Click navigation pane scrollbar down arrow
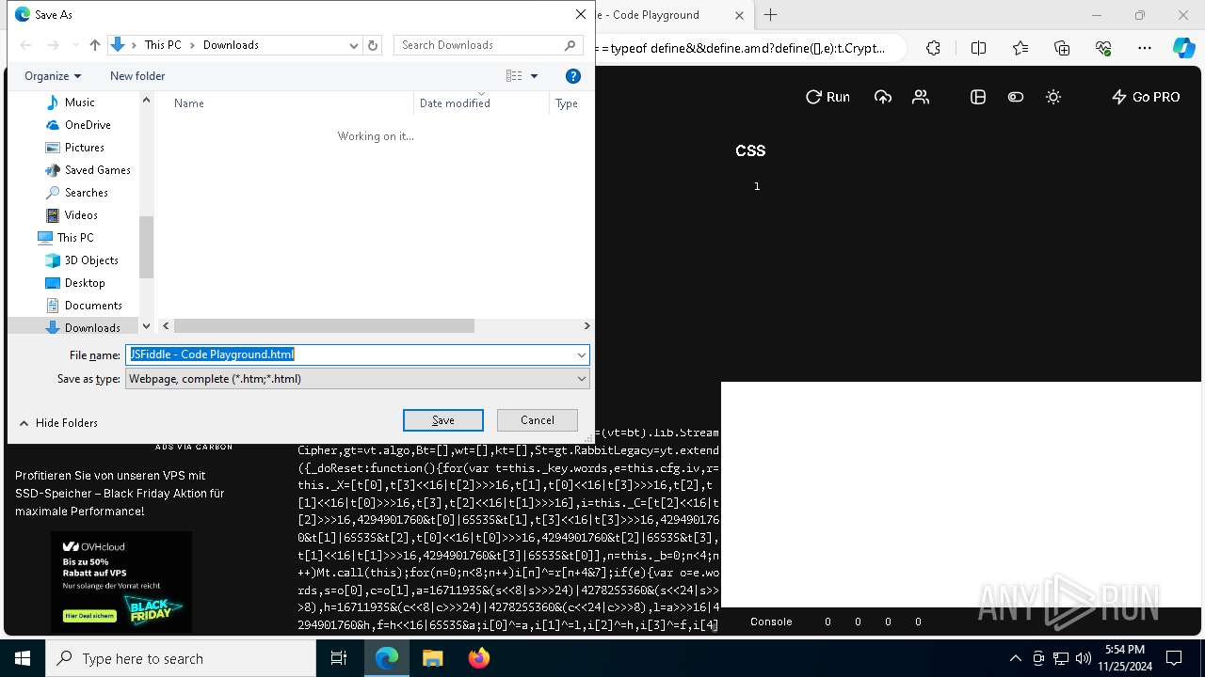The width and height of the screenshot is (1205, 677). point(146,325)
